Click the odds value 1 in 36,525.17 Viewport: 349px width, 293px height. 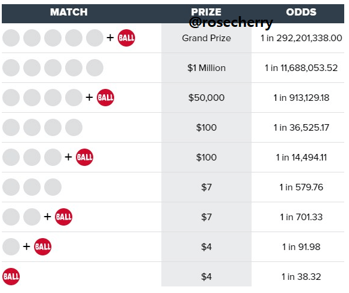click(x=301, y=127)
